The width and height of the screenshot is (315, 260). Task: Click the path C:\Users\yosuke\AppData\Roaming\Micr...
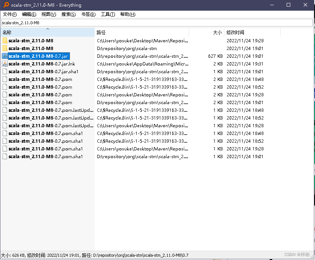143,64
